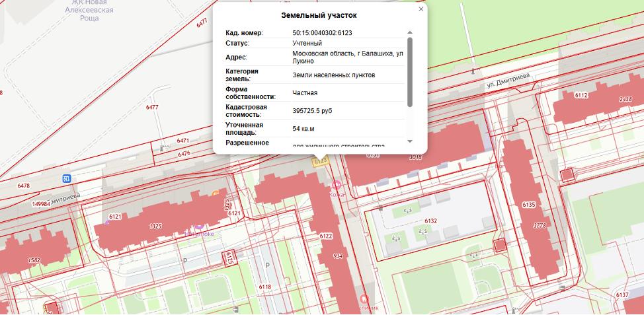The image size is (644, 315).
Task: Click the blue bus stop icon
Action: click(66, 178)
